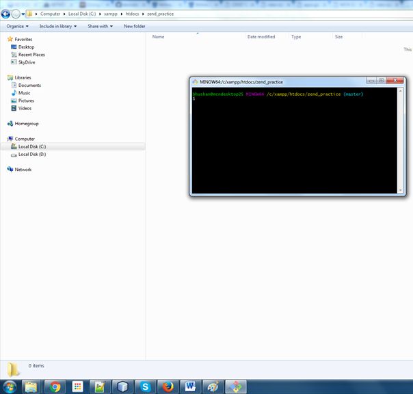Select Favorites in the navigation pane
This screenshot has width=413, height=394.
pos(23,39)
